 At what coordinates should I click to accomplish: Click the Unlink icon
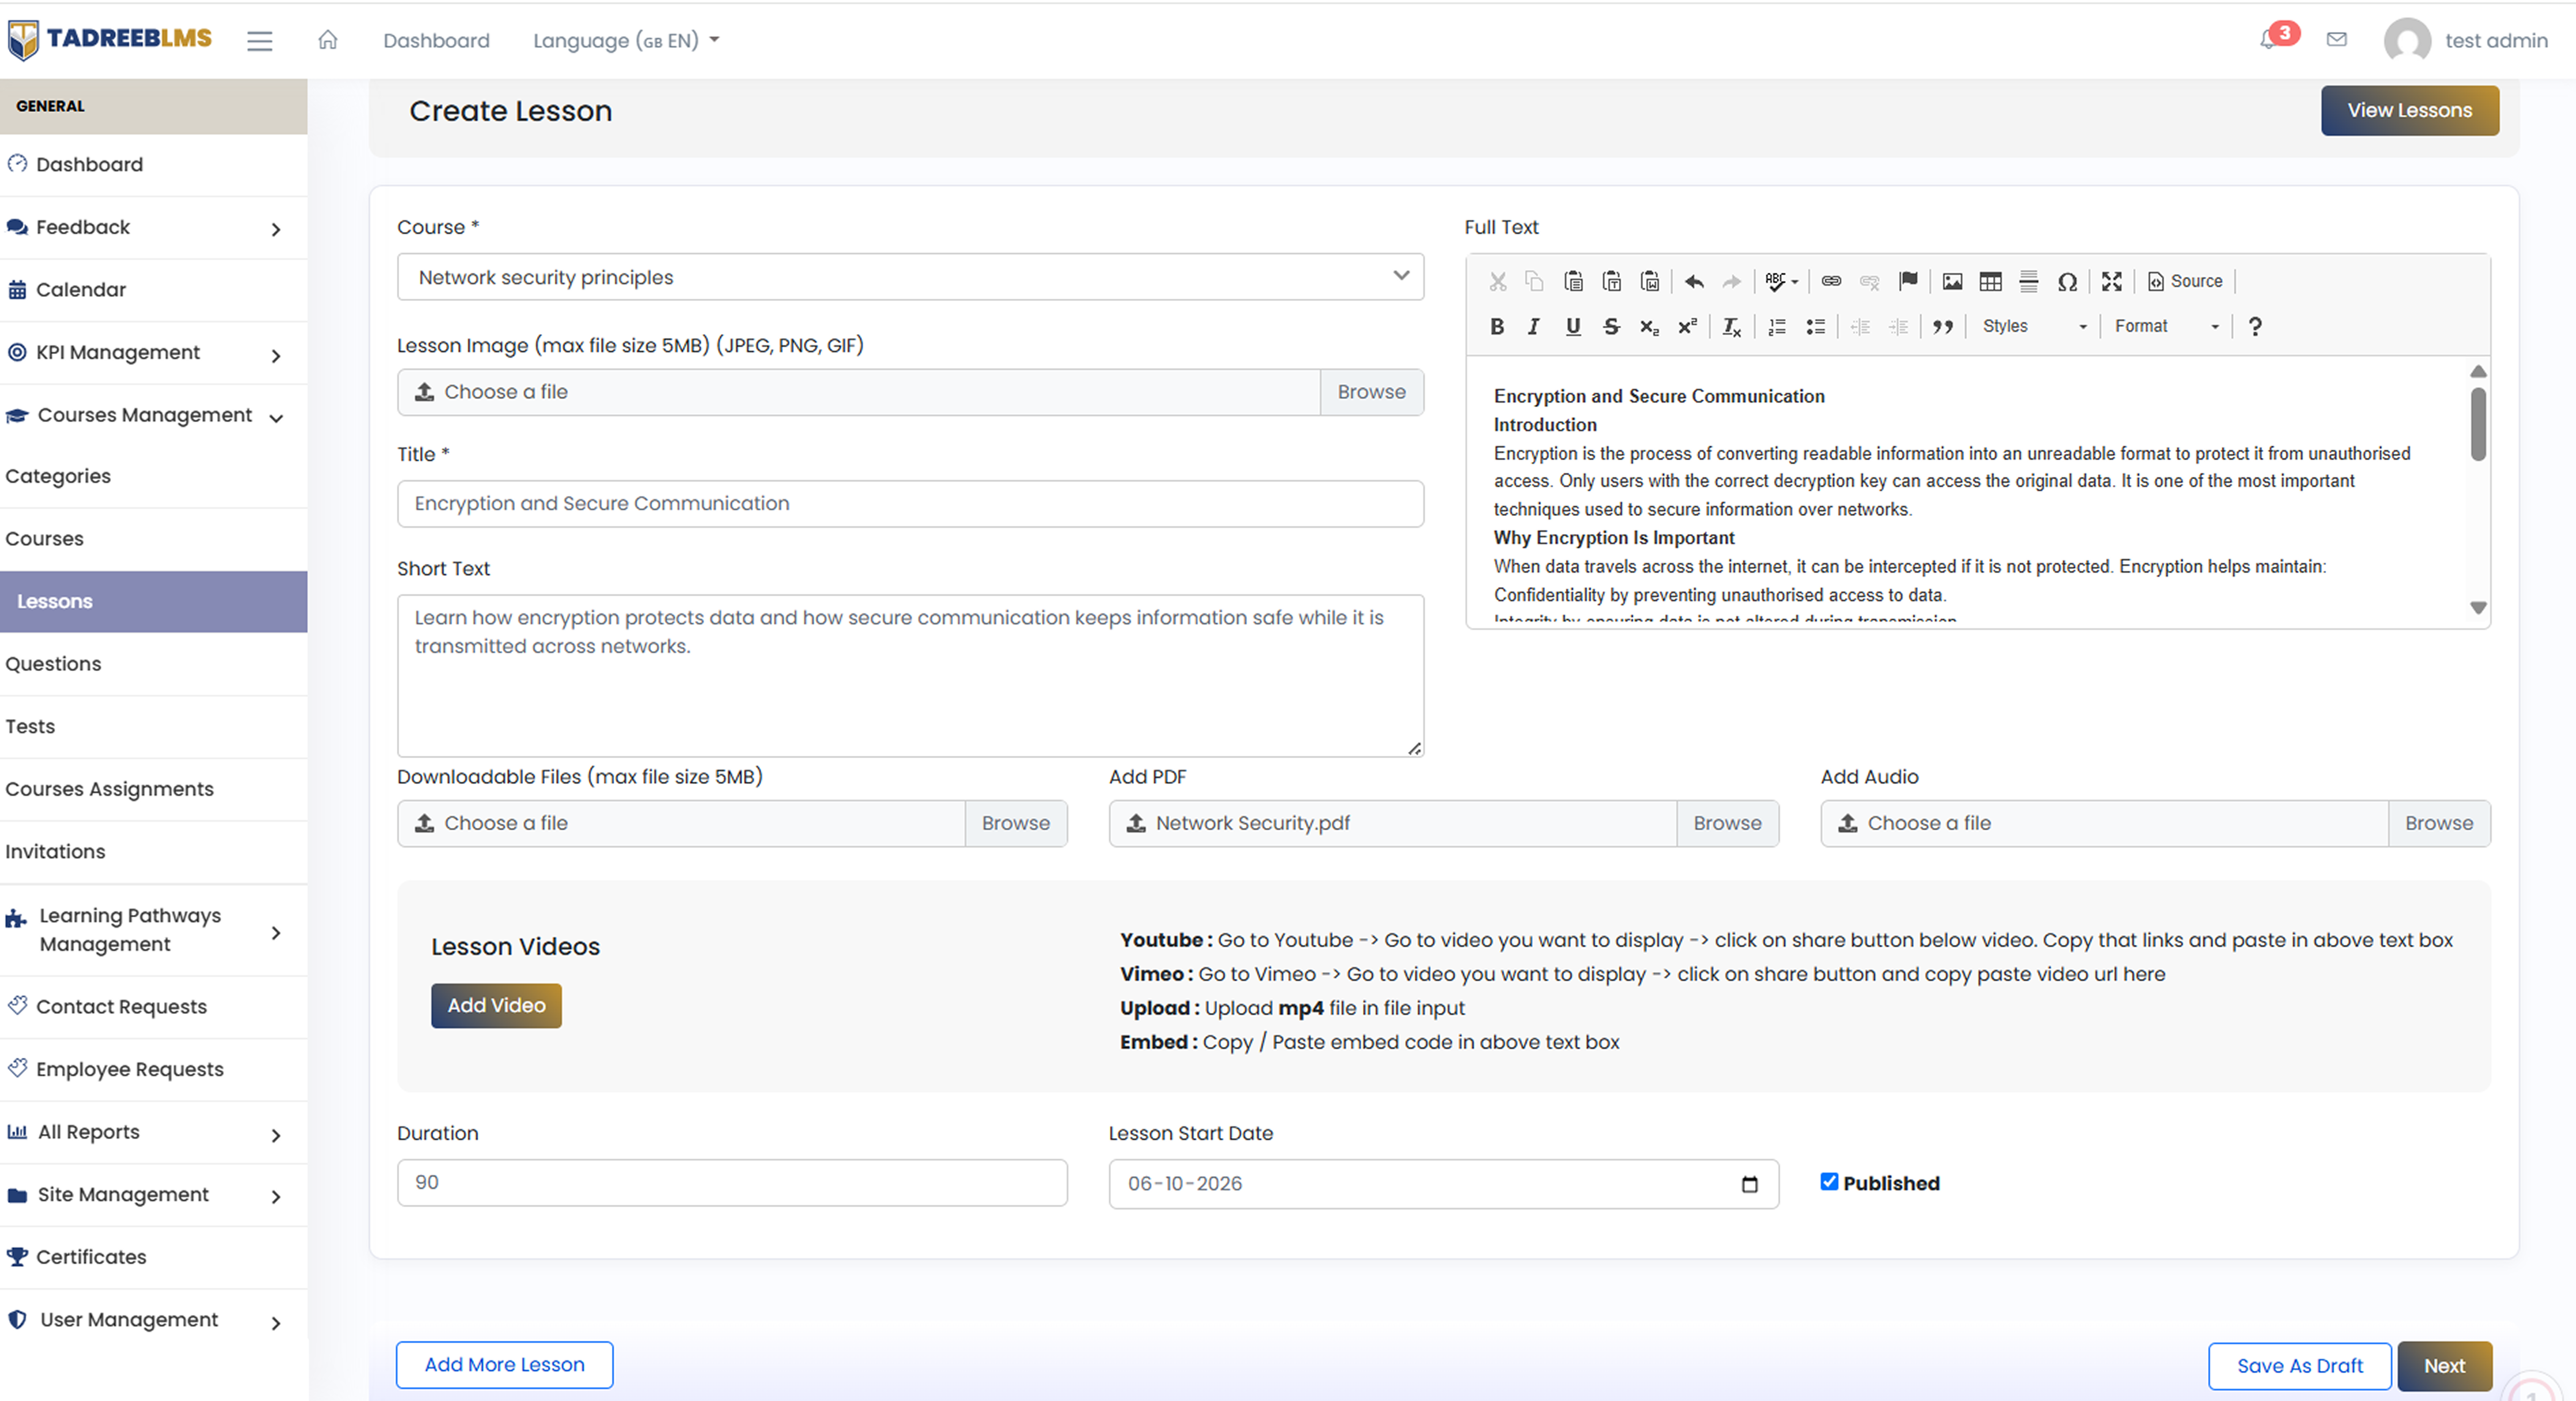(x=1869, y=282)
